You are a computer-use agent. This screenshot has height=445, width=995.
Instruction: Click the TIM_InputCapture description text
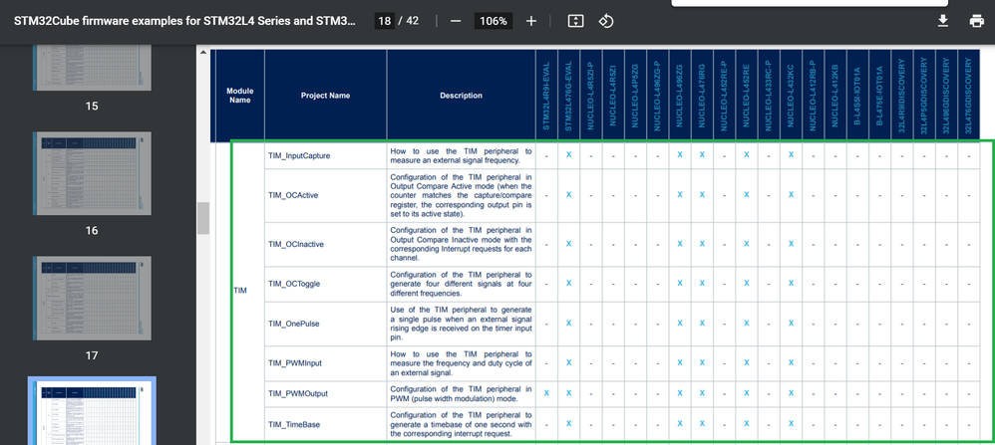(461, 156)
